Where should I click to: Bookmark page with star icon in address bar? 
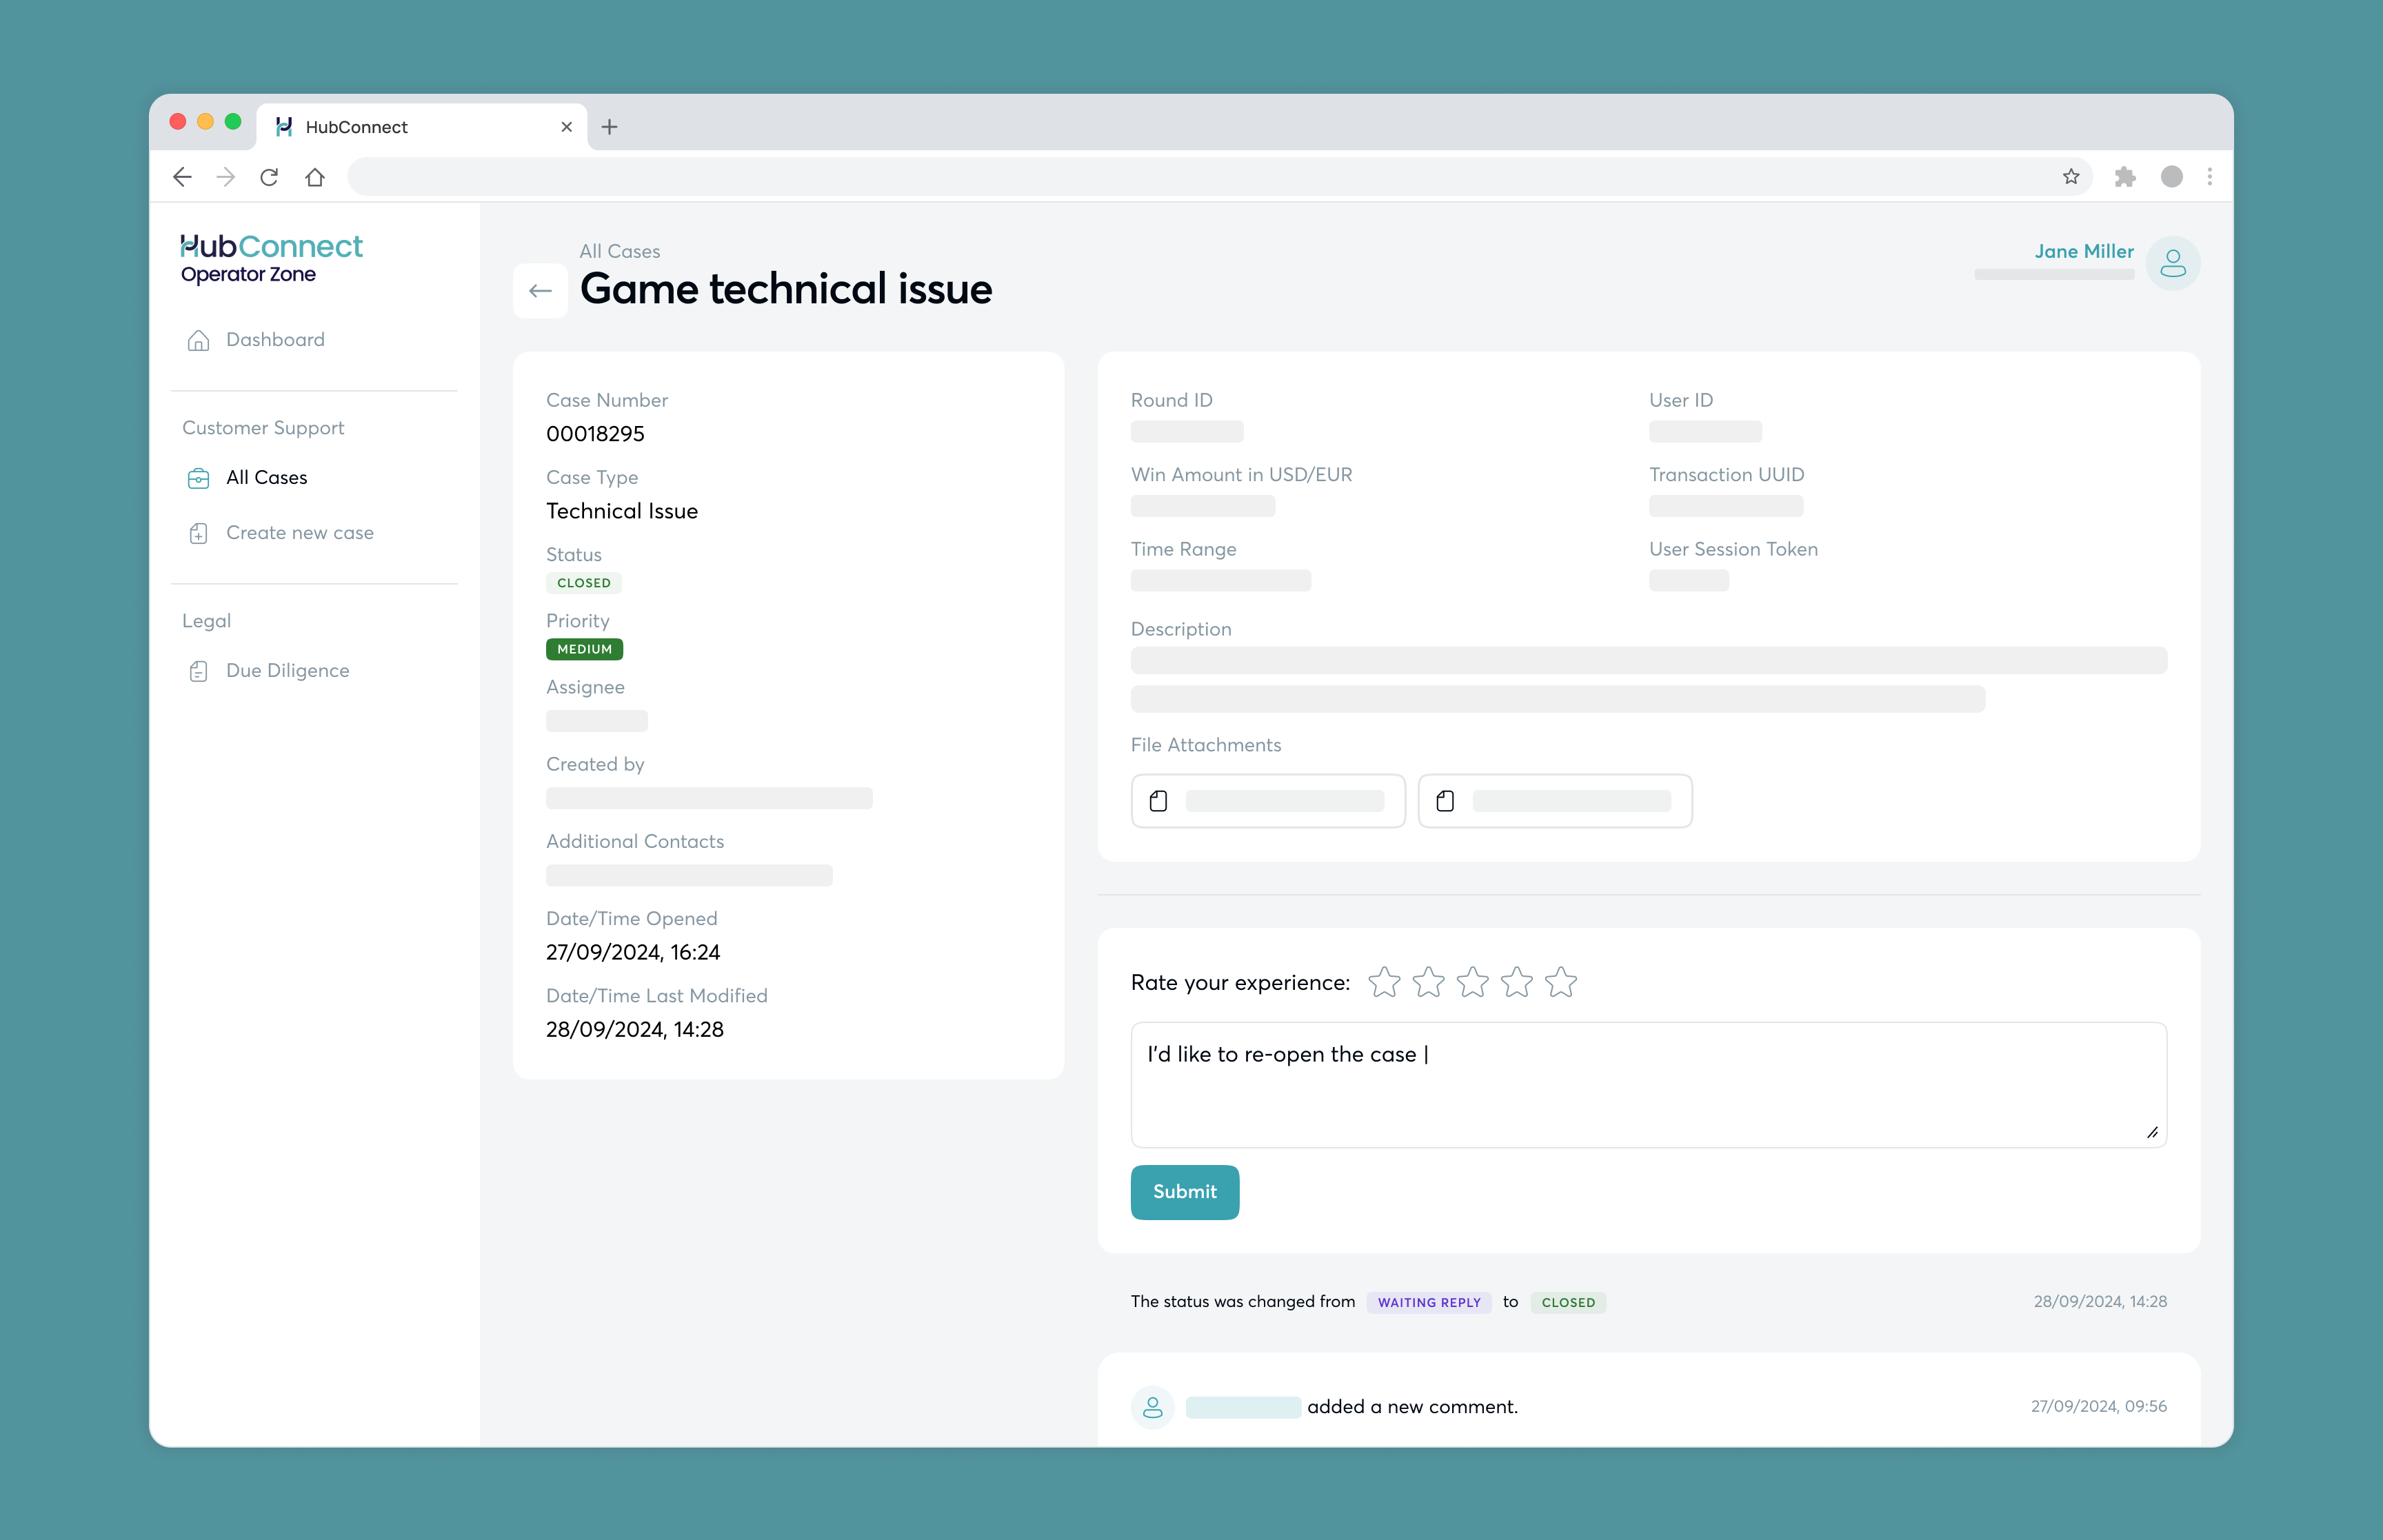(2071, 177)
